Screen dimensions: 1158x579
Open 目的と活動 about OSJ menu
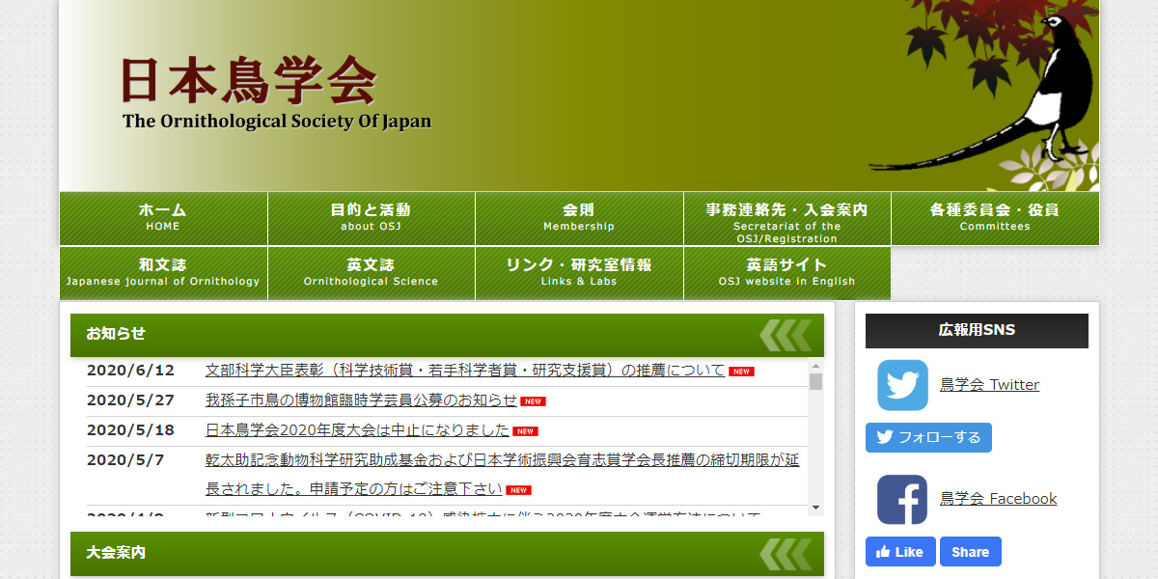[x=372, y=218]
